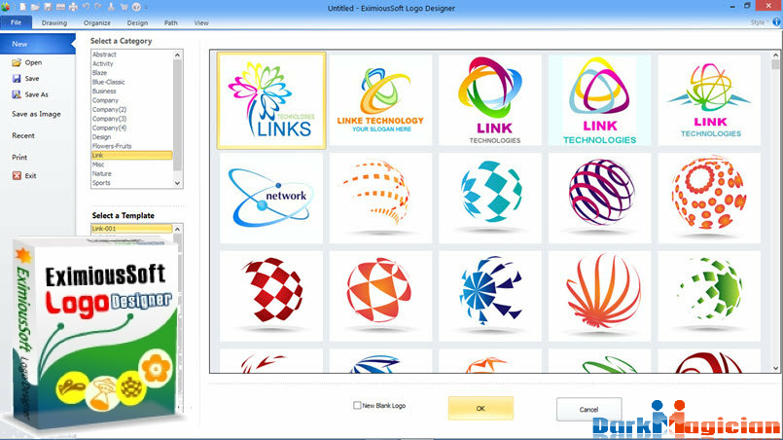Click the application logo icon at top-left

(x=6, y=7)
